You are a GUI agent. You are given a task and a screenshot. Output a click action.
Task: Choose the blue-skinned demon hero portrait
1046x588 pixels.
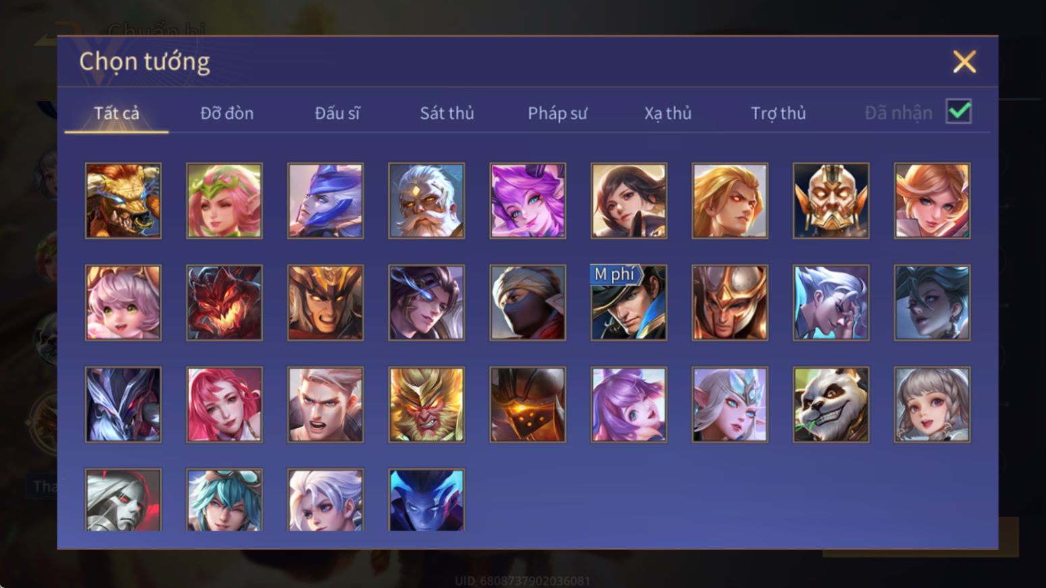point(426,500)
